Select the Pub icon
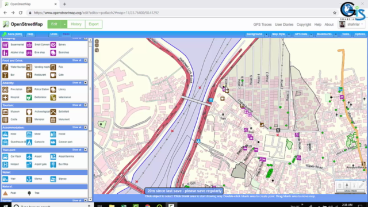368x207 pixels. (x=53, y=67)
